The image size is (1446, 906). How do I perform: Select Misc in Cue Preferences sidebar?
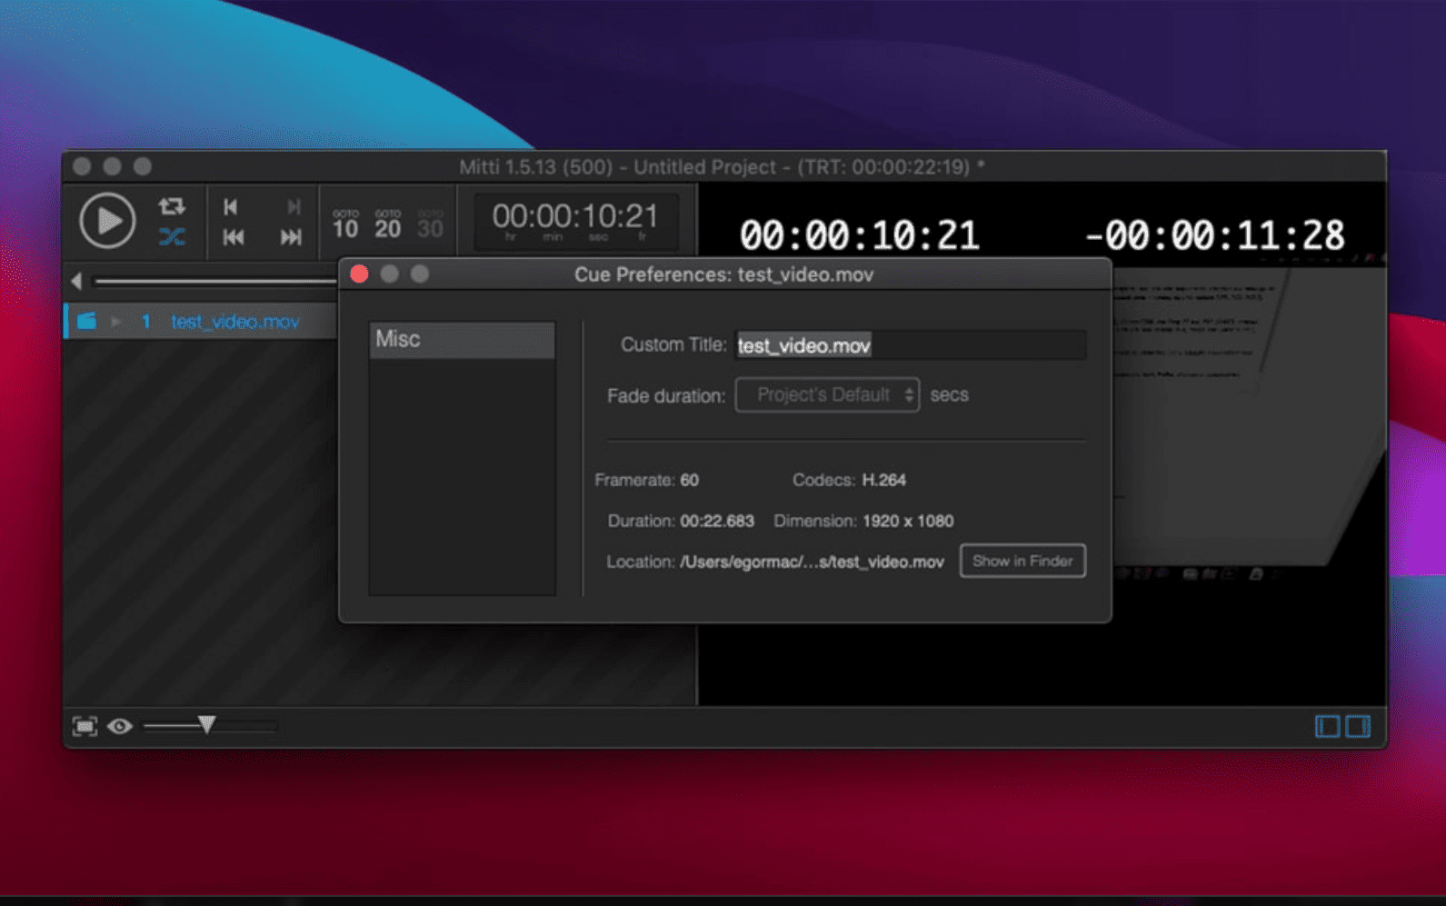click(462, 340)
